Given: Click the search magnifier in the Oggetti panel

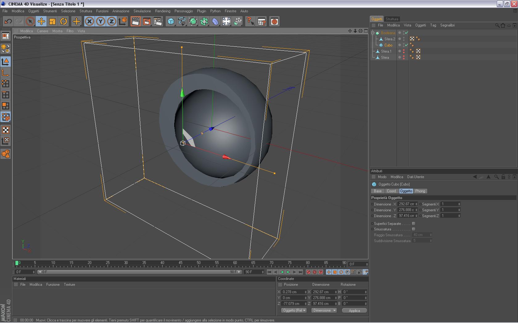Looking at the screenshot, I should (497, 26).
